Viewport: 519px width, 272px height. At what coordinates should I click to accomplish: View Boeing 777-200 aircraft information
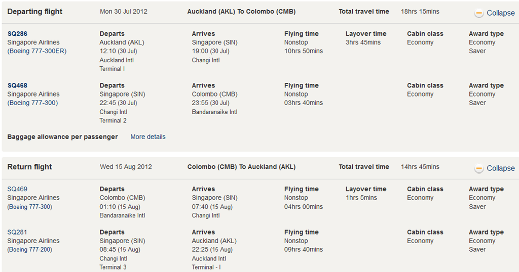pos(29,249)
